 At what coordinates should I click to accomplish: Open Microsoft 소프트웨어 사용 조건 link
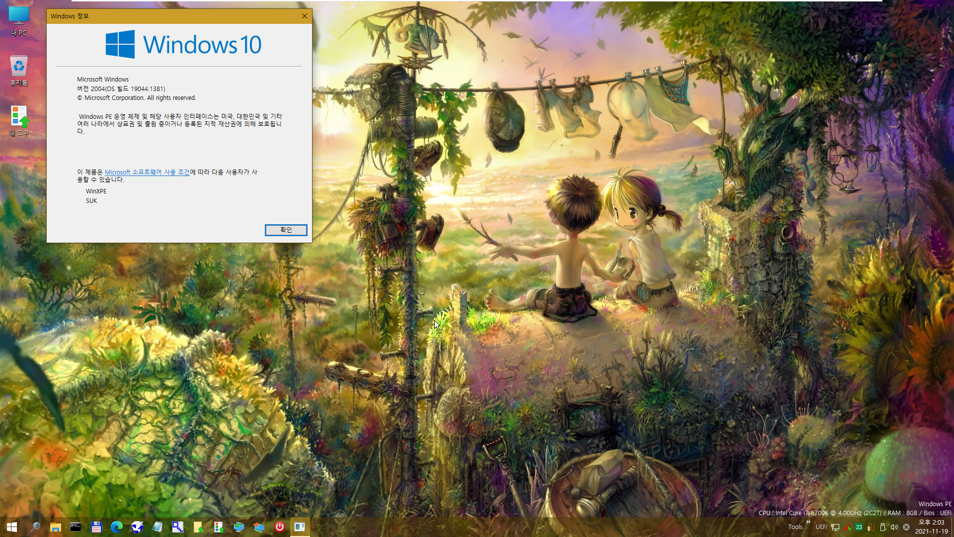click(x=147, y=172)
